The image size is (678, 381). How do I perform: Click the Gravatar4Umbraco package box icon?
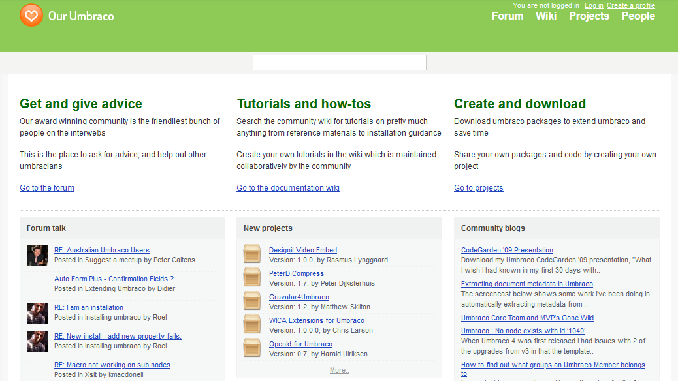tap(251, 301)
